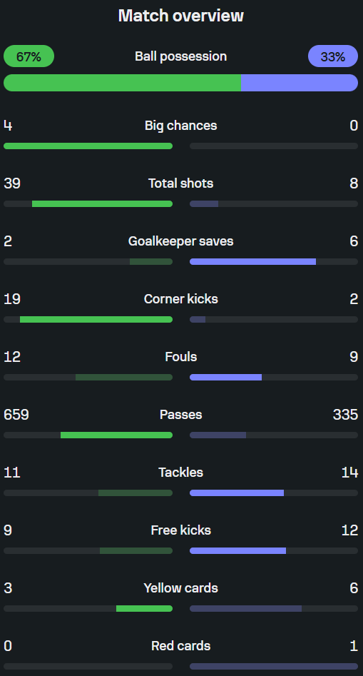The height and width of the screenshot is (676, 363).
Task: Click the green segment of possession bar
Action: pyautogui.click(x=122, y=83)
